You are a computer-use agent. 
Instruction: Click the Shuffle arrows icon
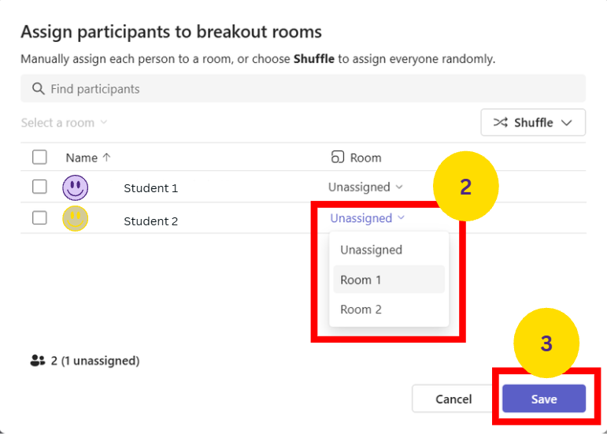pos(501,123)
